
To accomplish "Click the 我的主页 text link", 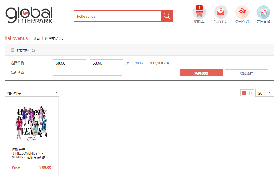I will [221, 22].
